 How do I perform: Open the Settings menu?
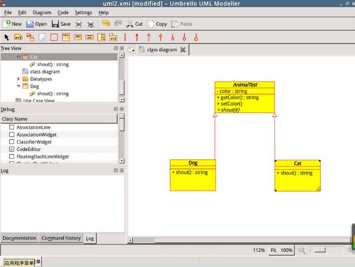[x=84, y=12]
